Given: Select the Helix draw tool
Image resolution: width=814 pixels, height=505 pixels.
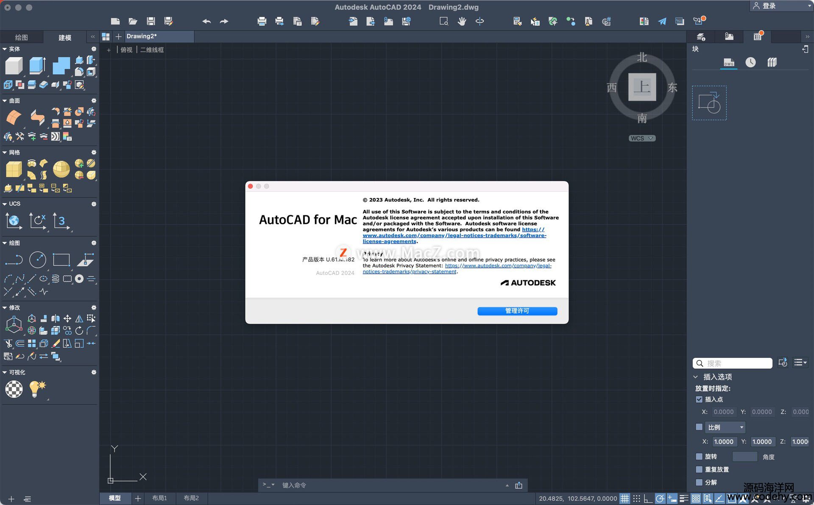Looking at the screenshot, I should coord(56,279).
